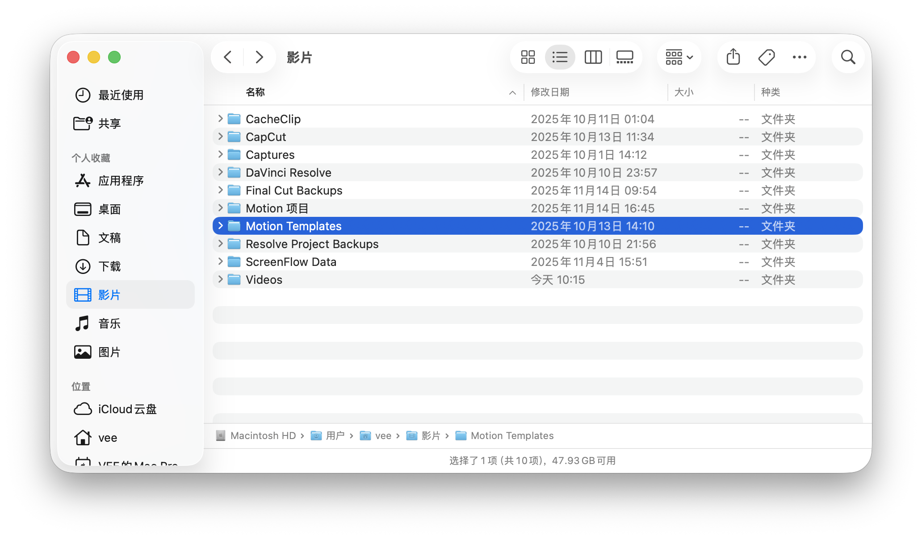The height and width of the screenshot is (539, 922).
Task: Toggle list view mode button
Action: pos(560,57)
